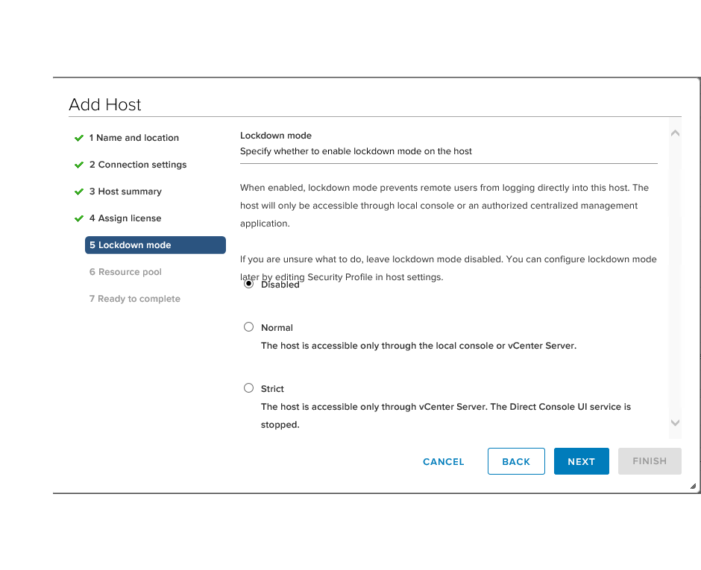Go to wizard step 1 Name and location
The width and height of the screenshot is (701, 570).
[x=134, y=138]
